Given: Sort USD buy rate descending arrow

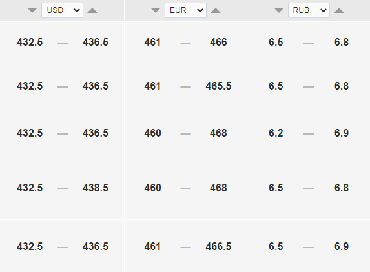Looking at the screenshot, I should tap(32, 10).
